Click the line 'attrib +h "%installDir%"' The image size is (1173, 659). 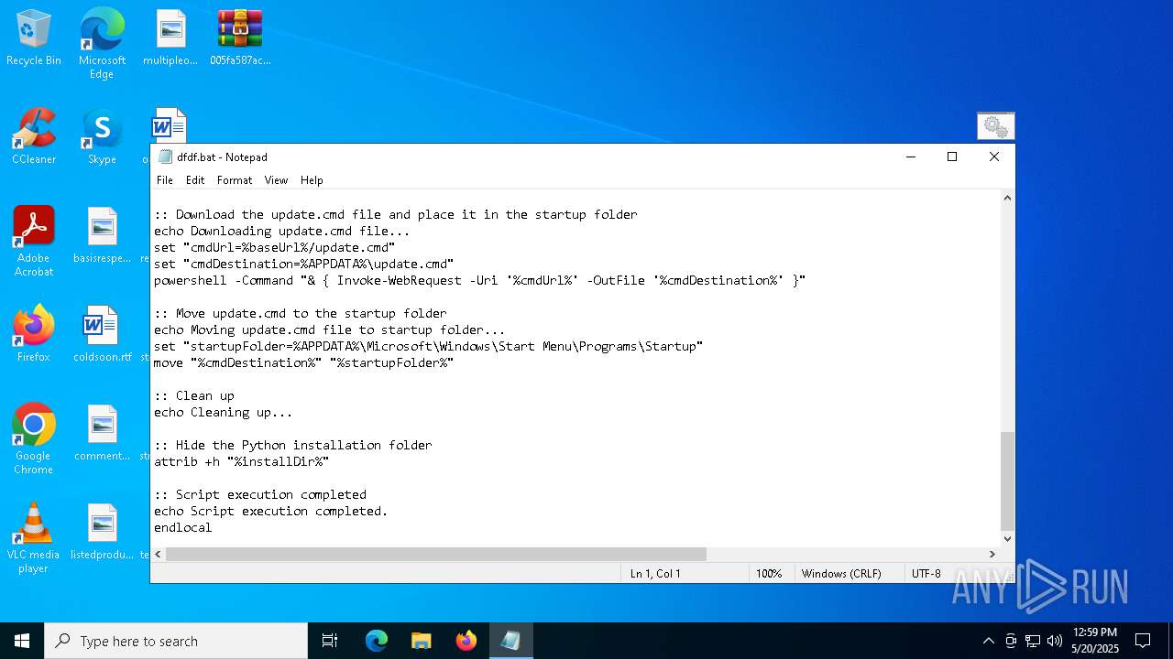[241, 461]
